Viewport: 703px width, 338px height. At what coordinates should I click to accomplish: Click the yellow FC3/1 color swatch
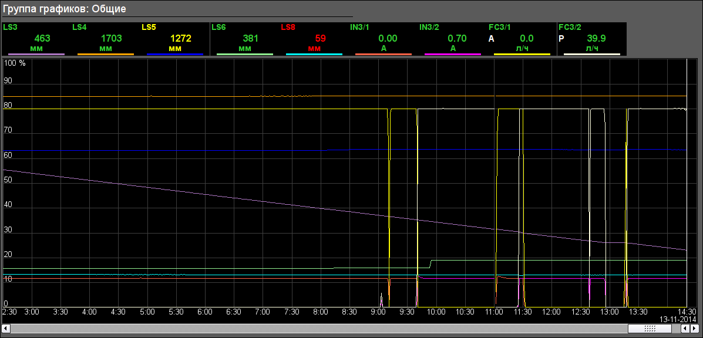pyautogui.click(x=522, y=54)
